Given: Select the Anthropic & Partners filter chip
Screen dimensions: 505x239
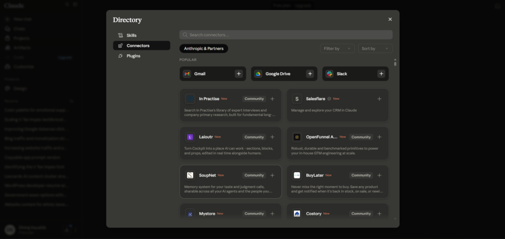Looking at the screenshot, I should 204,49.
